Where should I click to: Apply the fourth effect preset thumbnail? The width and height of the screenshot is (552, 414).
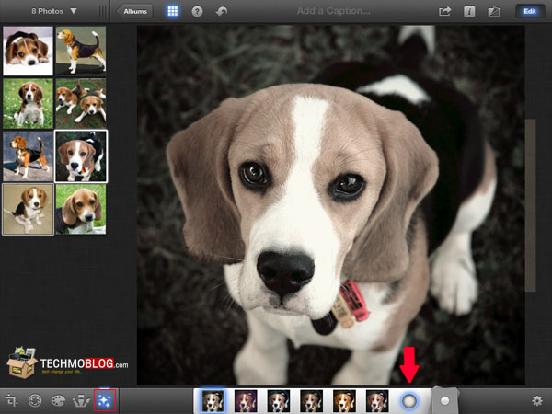tap(311, 400)
